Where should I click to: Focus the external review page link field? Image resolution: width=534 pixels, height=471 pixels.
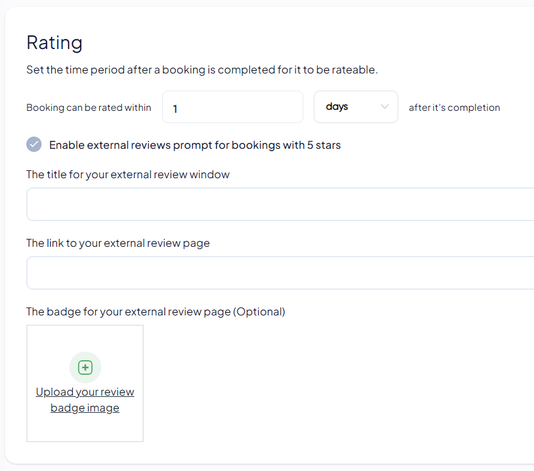(280, 273)
